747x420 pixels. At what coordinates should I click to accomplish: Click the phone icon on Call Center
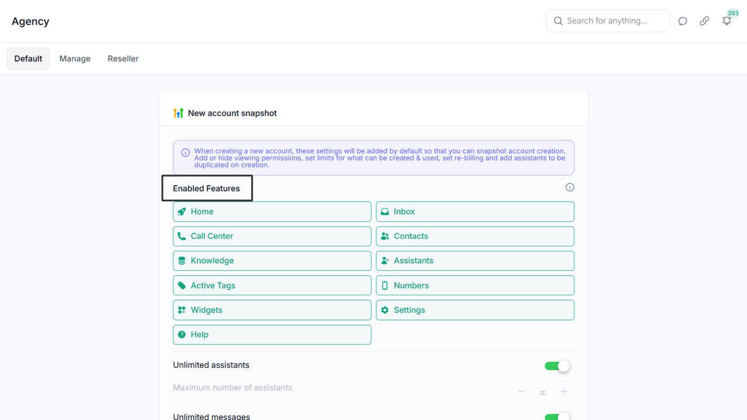pyautogui.click(x=182, y=236)
